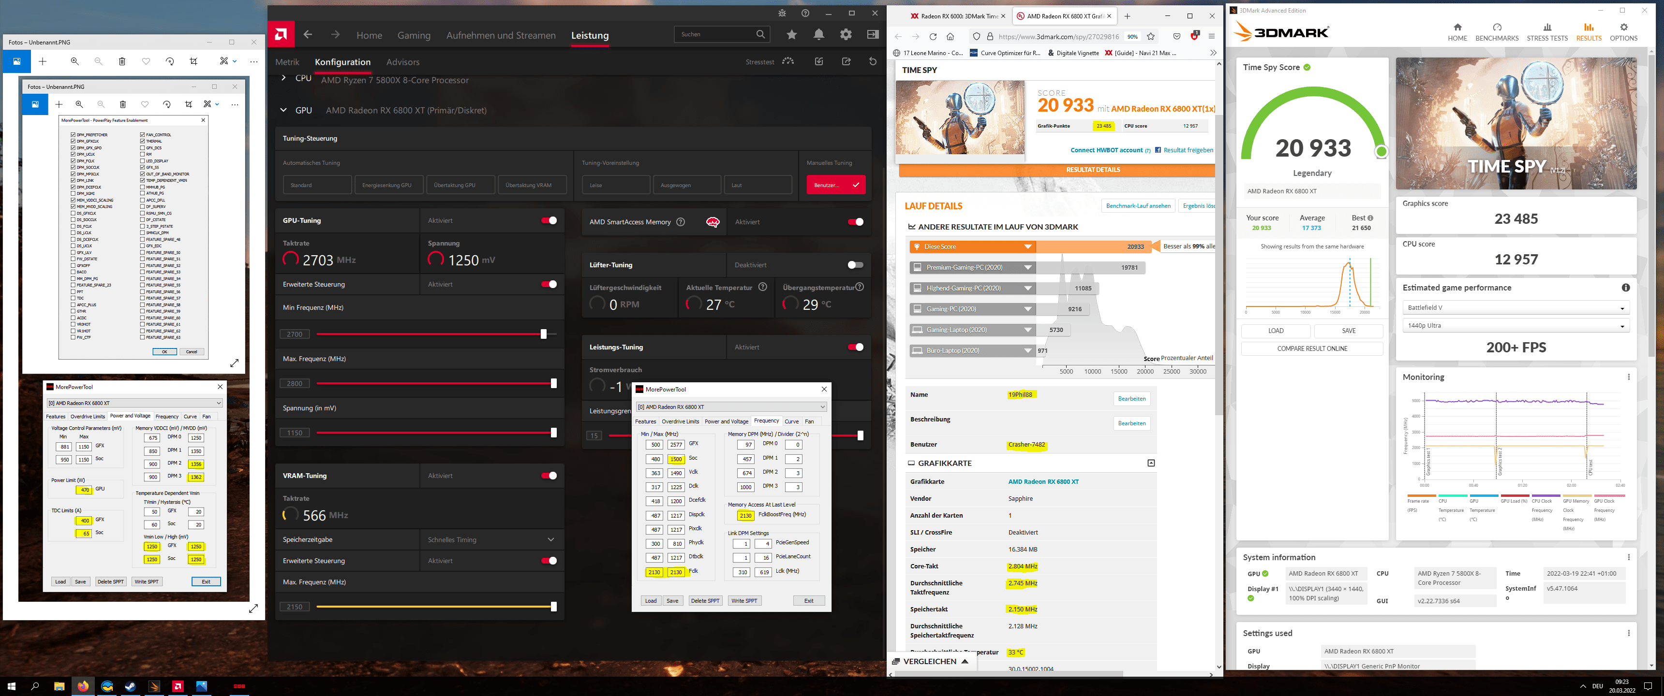Click the AMD Radeon favorites star icon
Screen dimensions: 1664x696
[791, 35]
